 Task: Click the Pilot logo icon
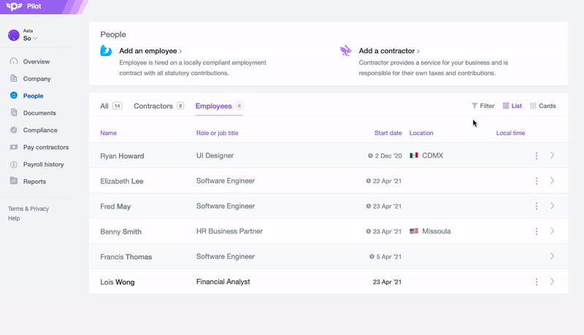[x=12, y=7]
